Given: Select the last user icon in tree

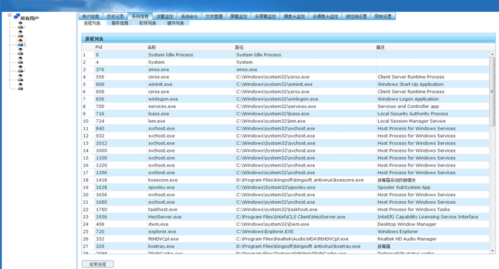Looking at the screenshot, I should click(20, 87).
